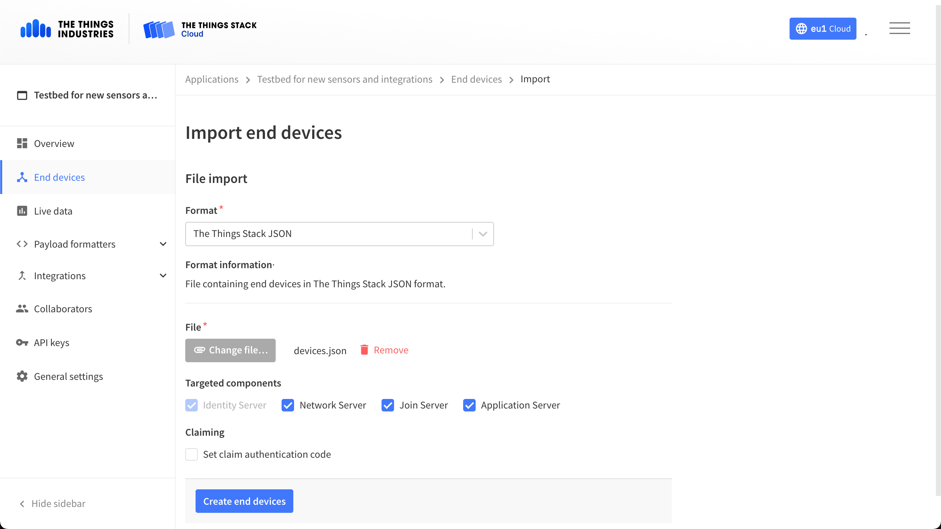Toggle the Identity Server checkbox
This screenshot has width=941, height=529.
(192, 405)
